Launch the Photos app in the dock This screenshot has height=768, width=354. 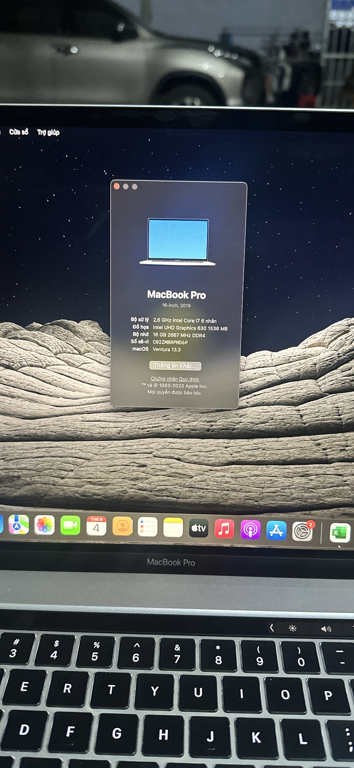click(45, 525)
